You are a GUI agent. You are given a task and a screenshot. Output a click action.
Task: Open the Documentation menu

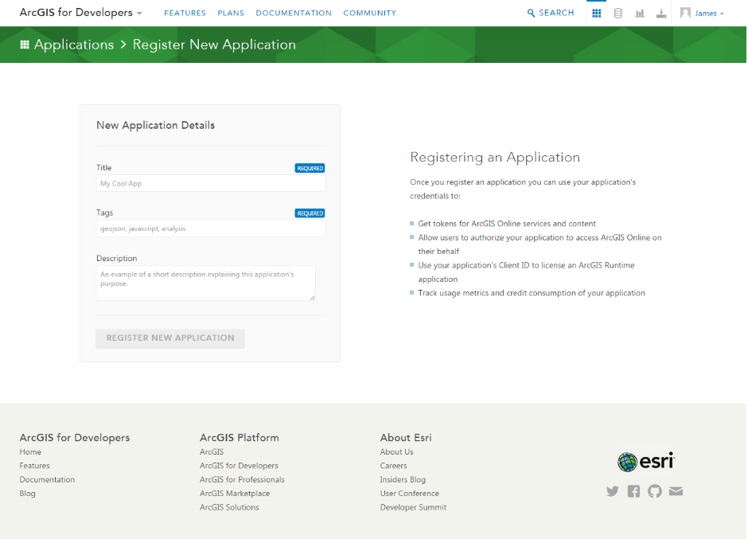tap(294, 13)
